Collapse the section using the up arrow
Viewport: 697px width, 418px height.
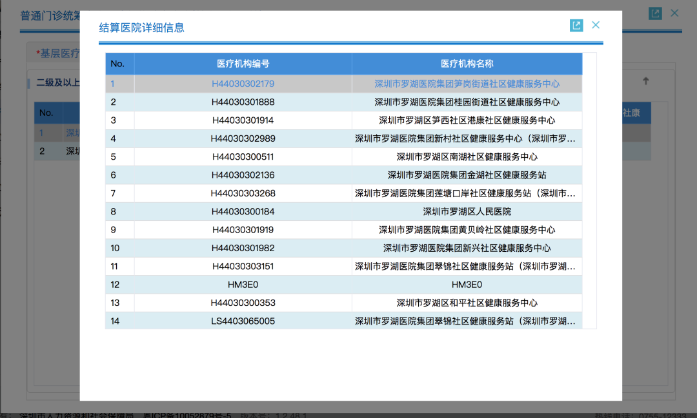(645, 81)
